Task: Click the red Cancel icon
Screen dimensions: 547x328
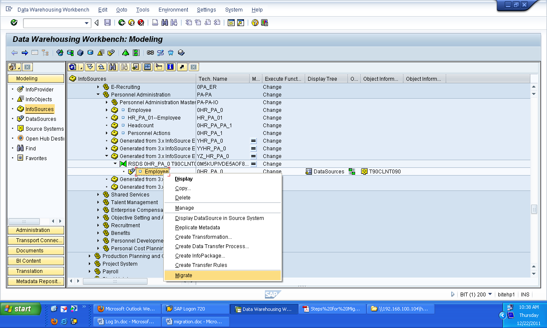Action: [x=141, y=23]
